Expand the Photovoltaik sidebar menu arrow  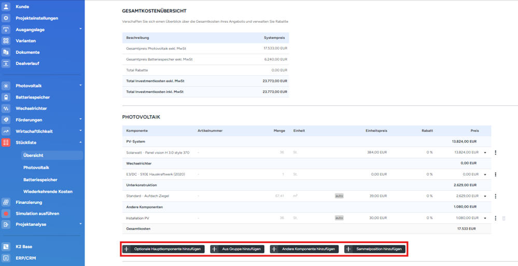coord(80,86)
